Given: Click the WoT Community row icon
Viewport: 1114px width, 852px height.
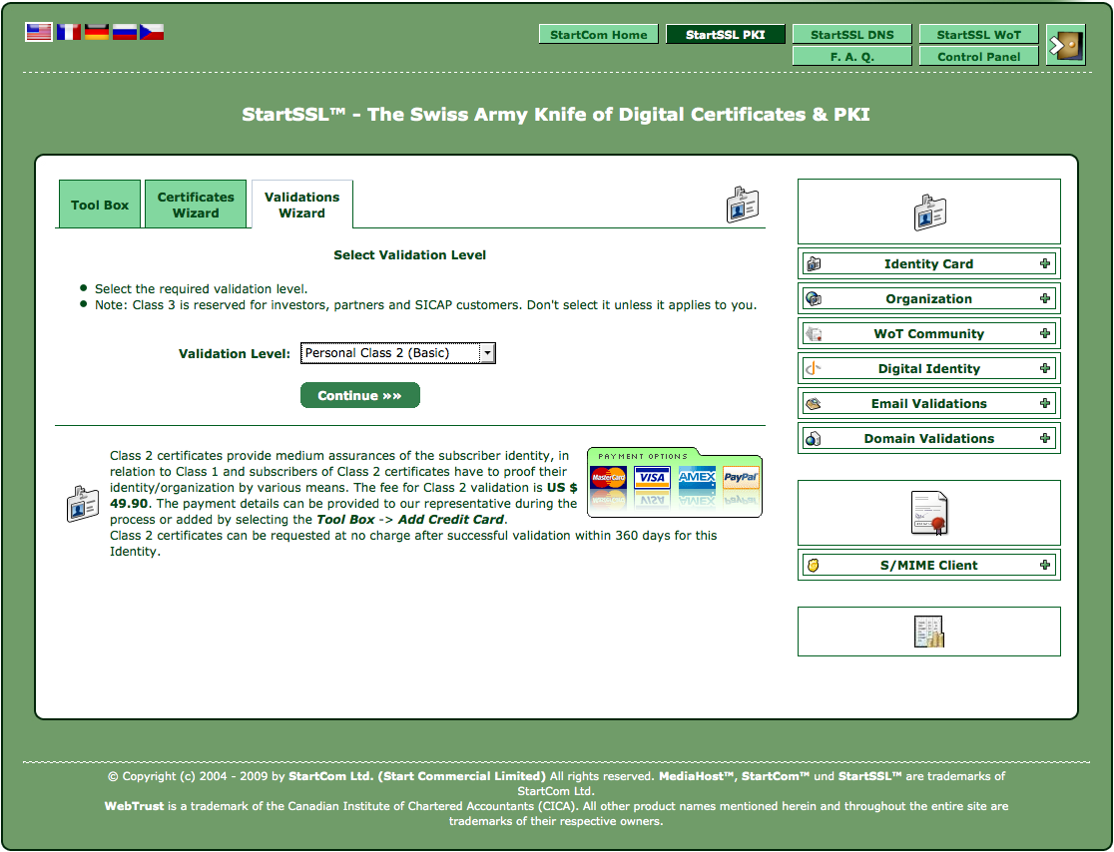Looking at the screenshot, I should click(x=814, y=333).
